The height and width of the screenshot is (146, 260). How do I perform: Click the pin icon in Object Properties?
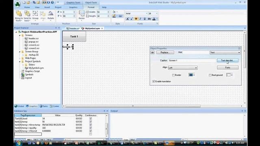click(x=152, y=52)
